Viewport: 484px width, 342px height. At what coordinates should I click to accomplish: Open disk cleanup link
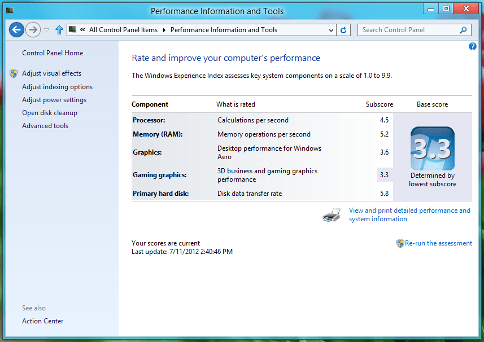click(49, 113)
